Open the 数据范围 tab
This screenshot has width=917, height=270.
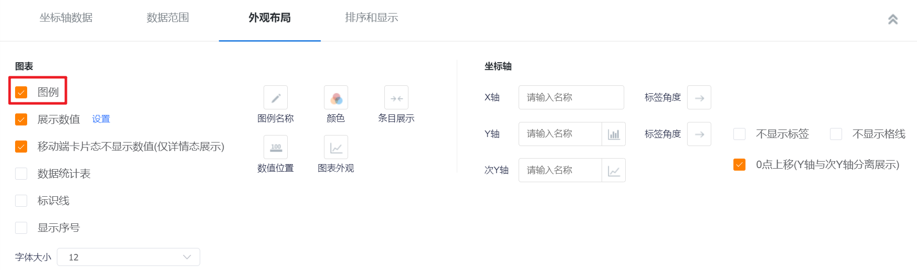tap(168, 18)
